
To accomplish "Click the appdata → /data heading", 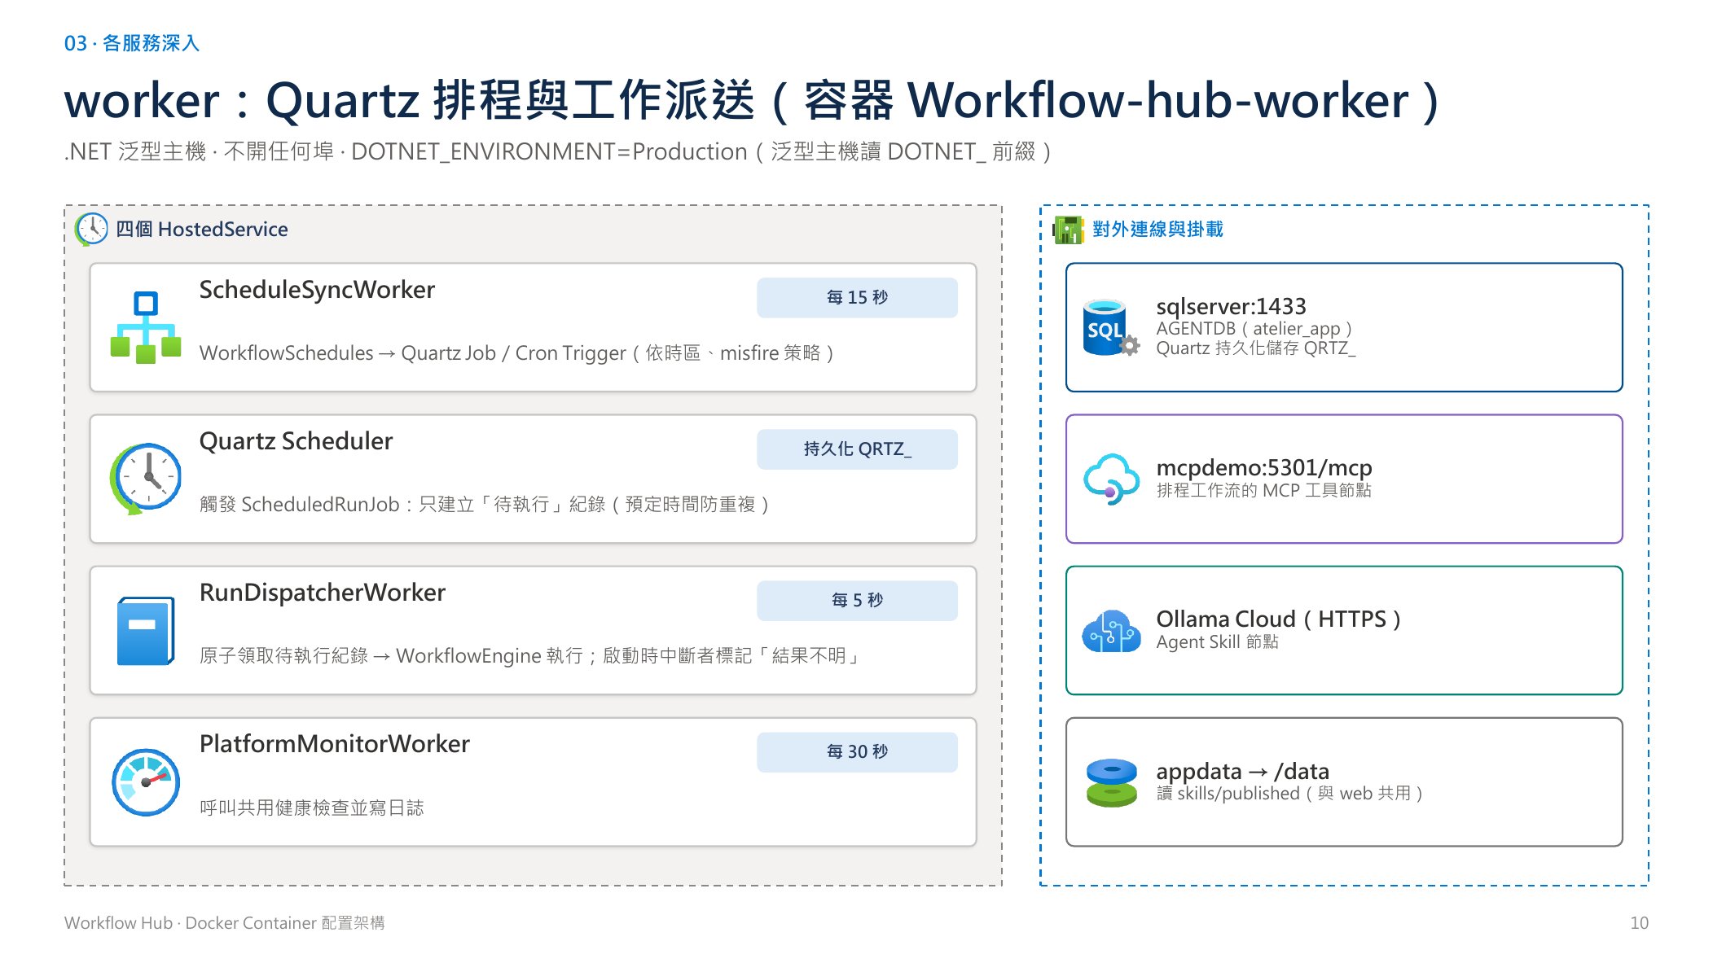I will pyautogui.click(x=1242, y=771).
